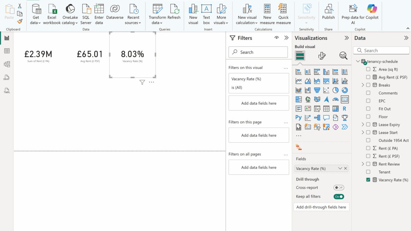Choose the R script visual icon

click(x=345, y=109)
